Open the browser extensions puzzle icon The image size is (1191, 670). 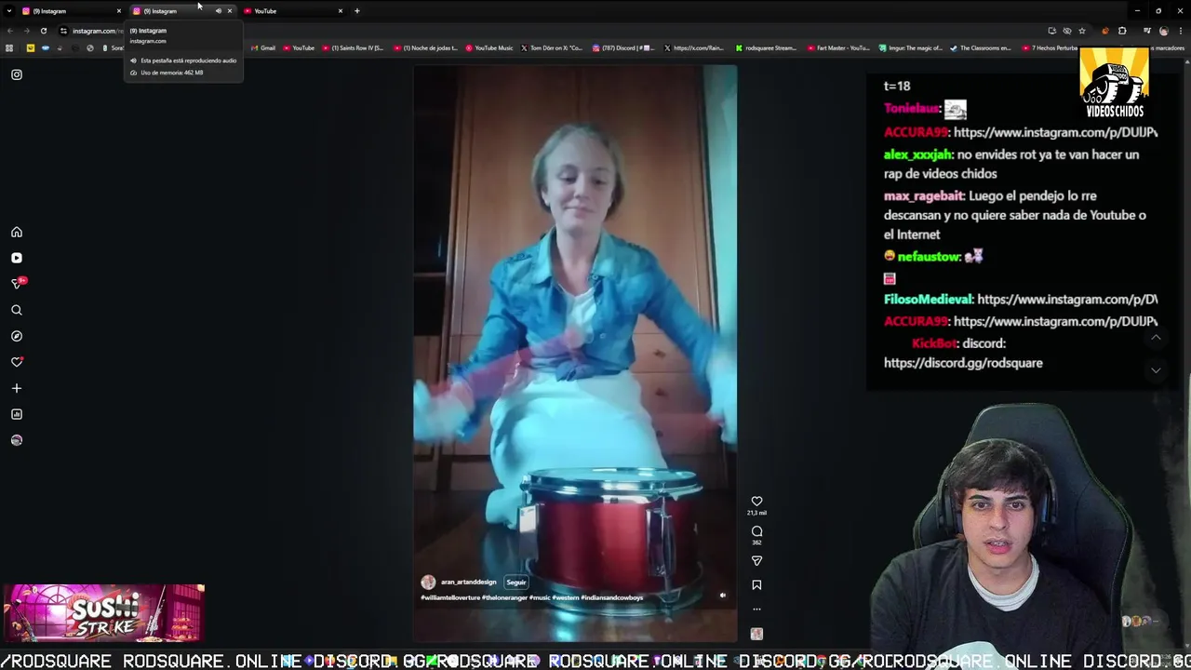1122,31
